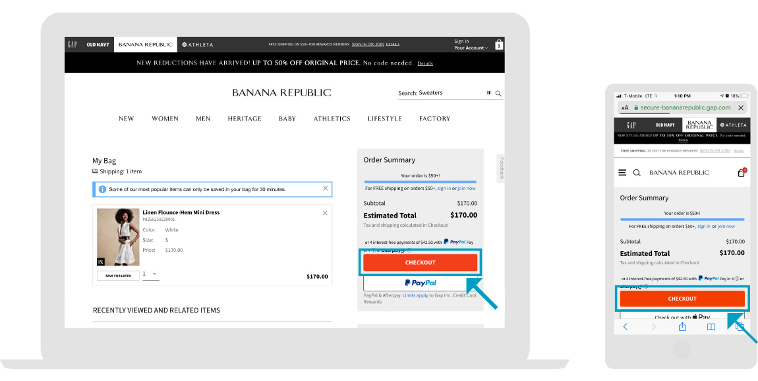The width and height of the screenshot is (758, 381).
Task: Tap Old Navy tab on mobile
Action: 665,125
